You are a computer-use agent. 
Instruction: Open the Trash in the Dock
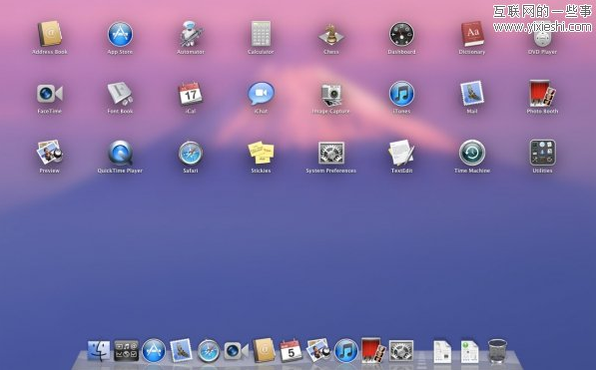(x=497, y=351)
